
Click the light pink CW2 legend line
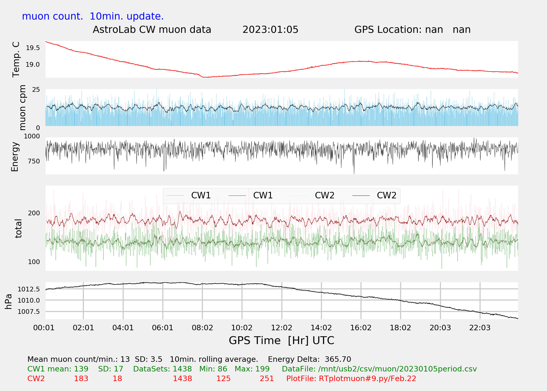click(299, 195)
